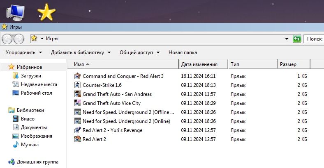Select the GTA Vice City shortcut icon
324x168 pixels.
point(77,103)
